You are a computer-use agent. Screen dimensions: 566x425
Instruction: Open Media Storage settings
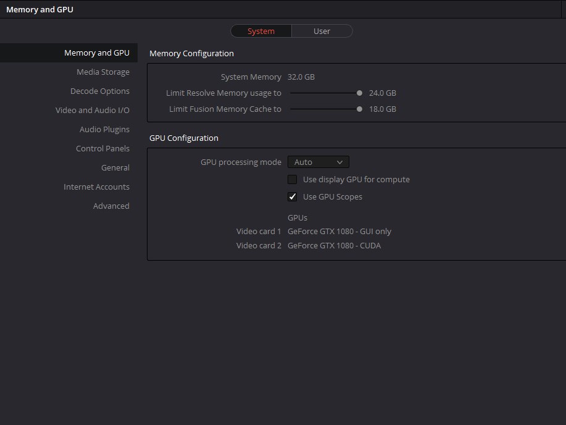click(103, 72)
